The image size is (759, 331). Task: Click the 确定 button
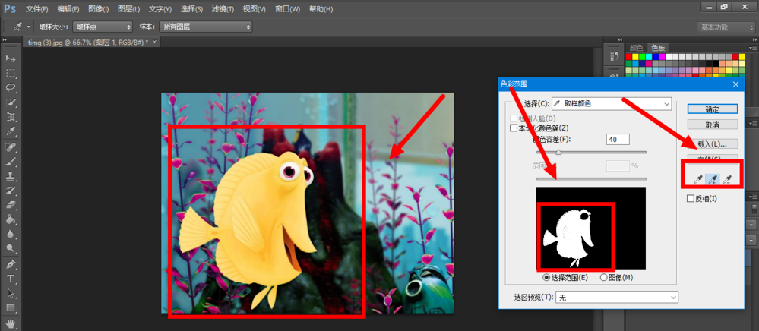[x=713, y=109]
